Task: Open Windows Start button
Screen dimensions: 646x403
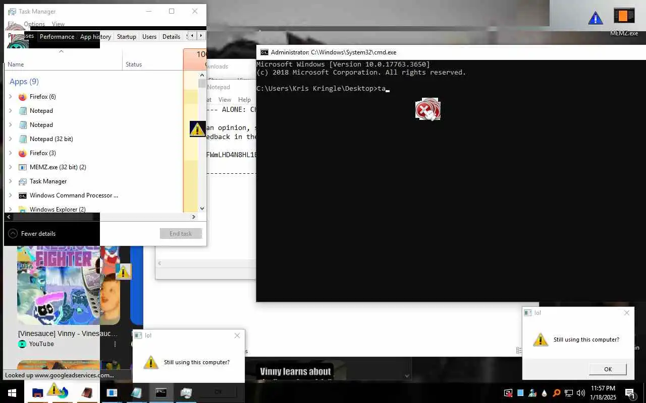Action: click(x=12, y=392)
